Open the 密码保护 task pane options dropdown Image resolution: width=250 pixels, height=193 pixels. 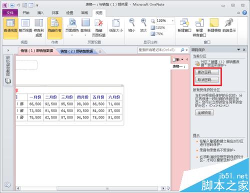[238, 49]
